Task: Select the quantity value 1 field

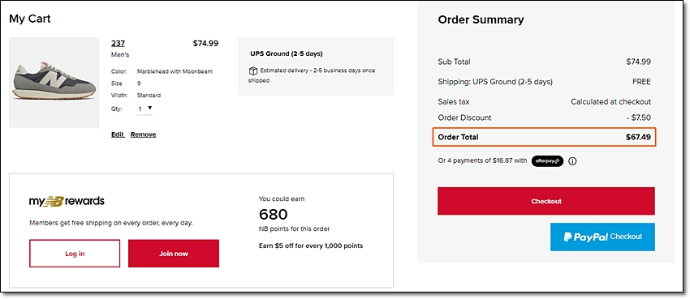Action: 144,109
